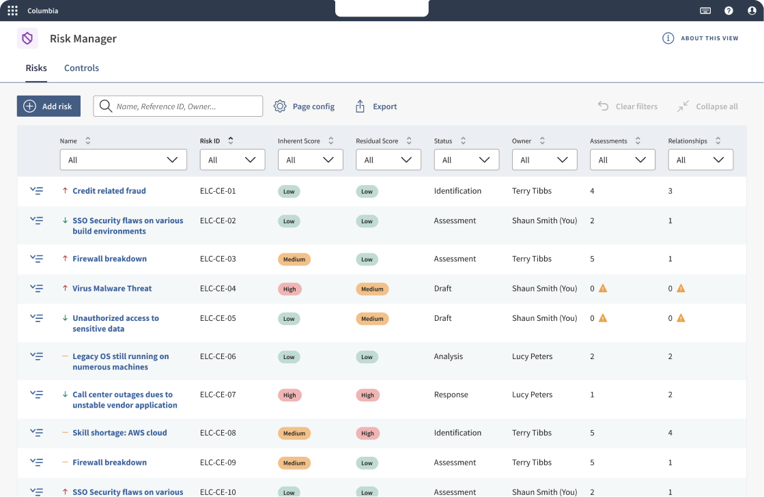Click Medium residual score badge ELC-CE-05
764x497 pixels.
coord(372,319)
